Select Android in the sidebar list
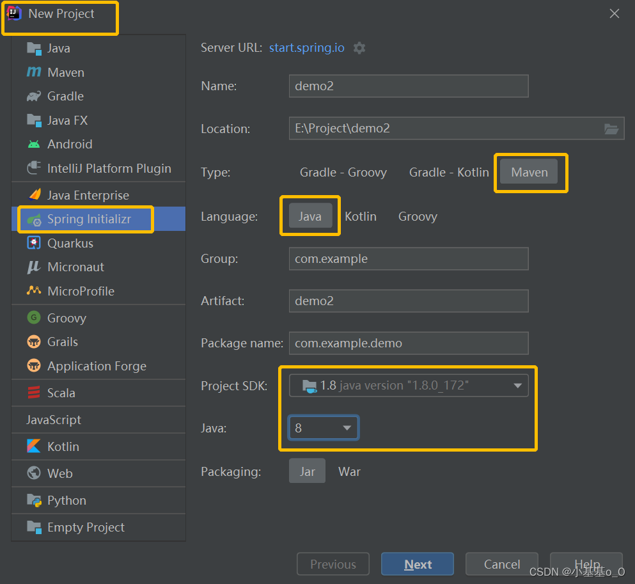 tap(98, 144)
